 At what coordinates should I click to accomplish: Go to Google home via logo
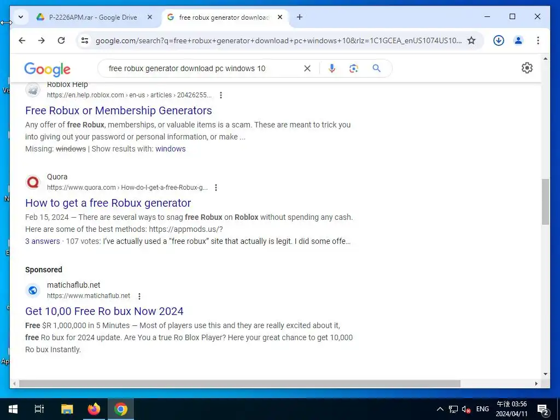click(47, 69)
